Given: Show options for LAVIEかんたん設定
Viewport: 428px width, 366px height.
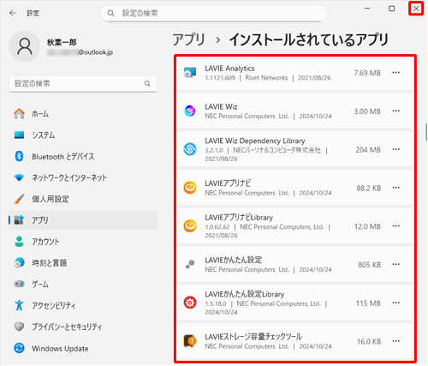Looking at the screenshot, I should coord(396,264).
